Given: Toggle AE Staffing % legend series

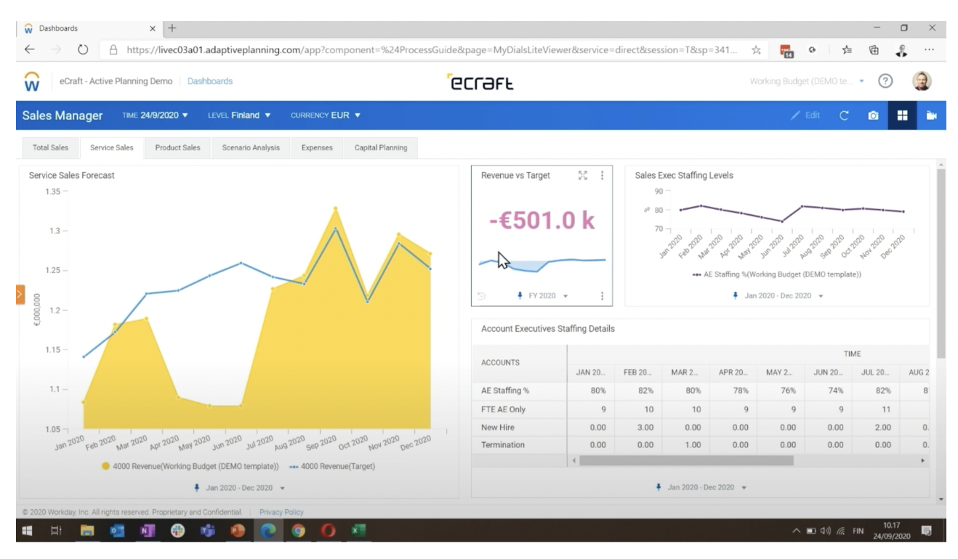Looking at the screenshot, I should [776, 274].
